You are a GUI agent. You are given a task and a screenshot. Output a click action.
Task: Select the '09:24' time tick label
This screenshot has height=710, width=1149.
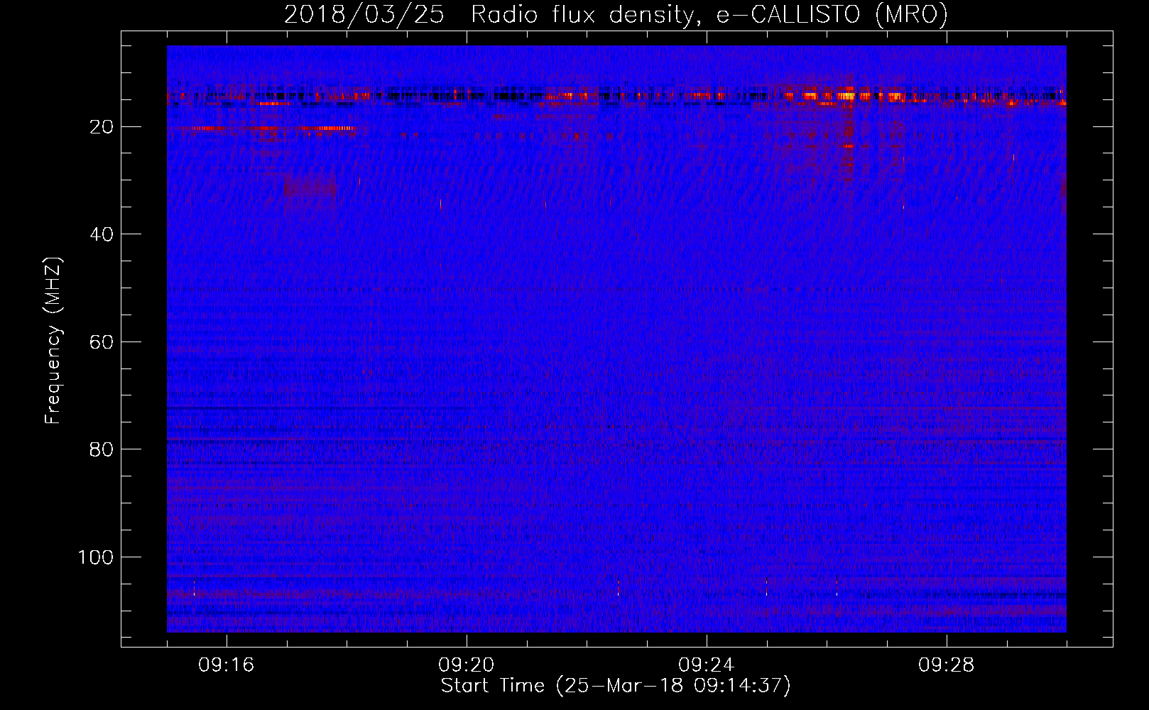coord(707,665)
